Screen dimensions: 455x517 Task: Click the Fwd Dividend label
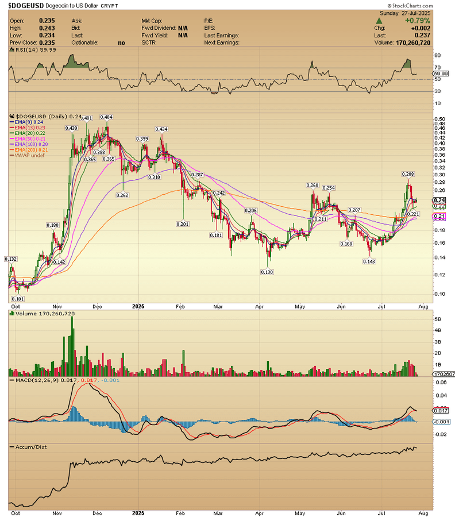coord(159,28)
